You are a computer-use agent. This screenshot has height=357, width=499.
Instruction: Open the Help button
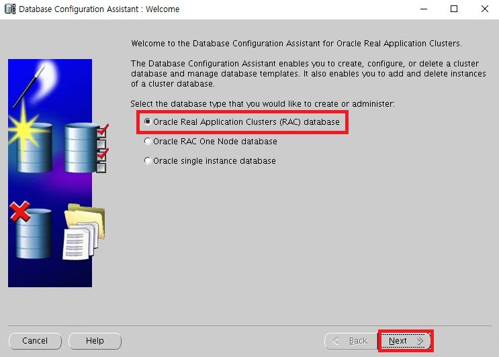tap(95, 341)
